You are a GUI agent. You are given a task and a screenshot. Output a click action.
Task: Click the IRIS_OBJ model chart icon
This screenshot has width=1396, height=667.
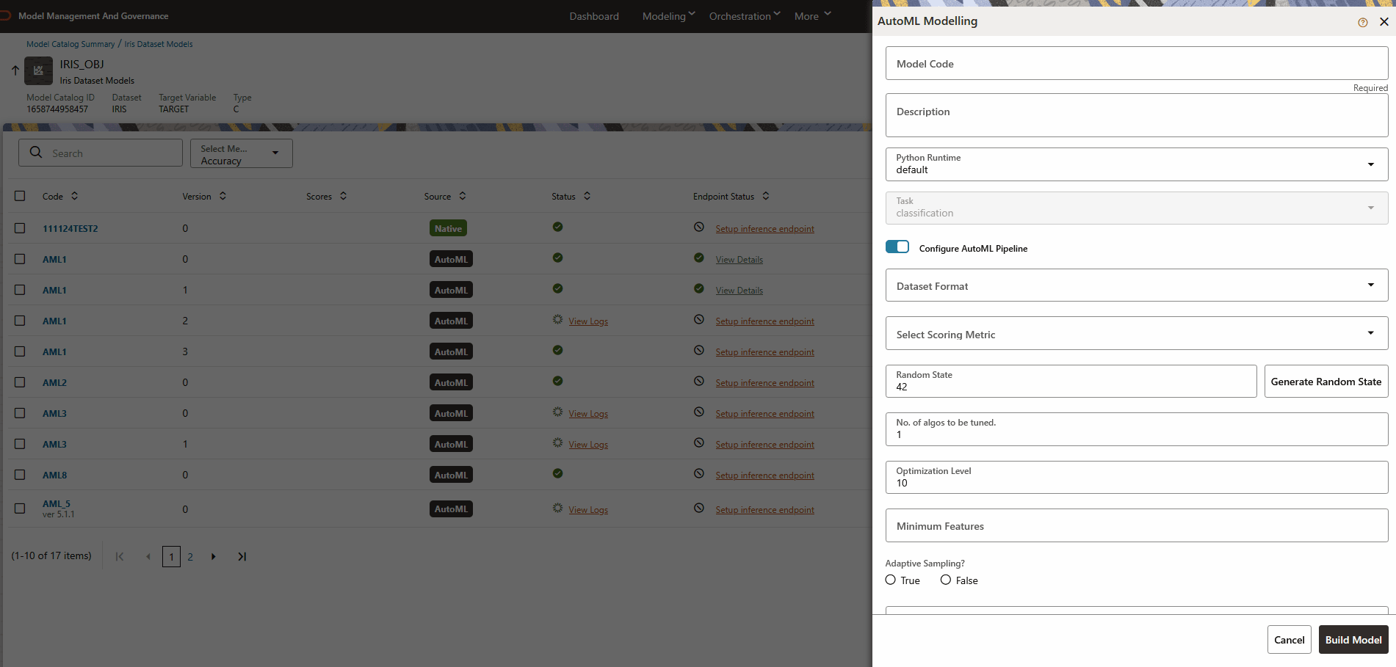click(x=38, y=70)
